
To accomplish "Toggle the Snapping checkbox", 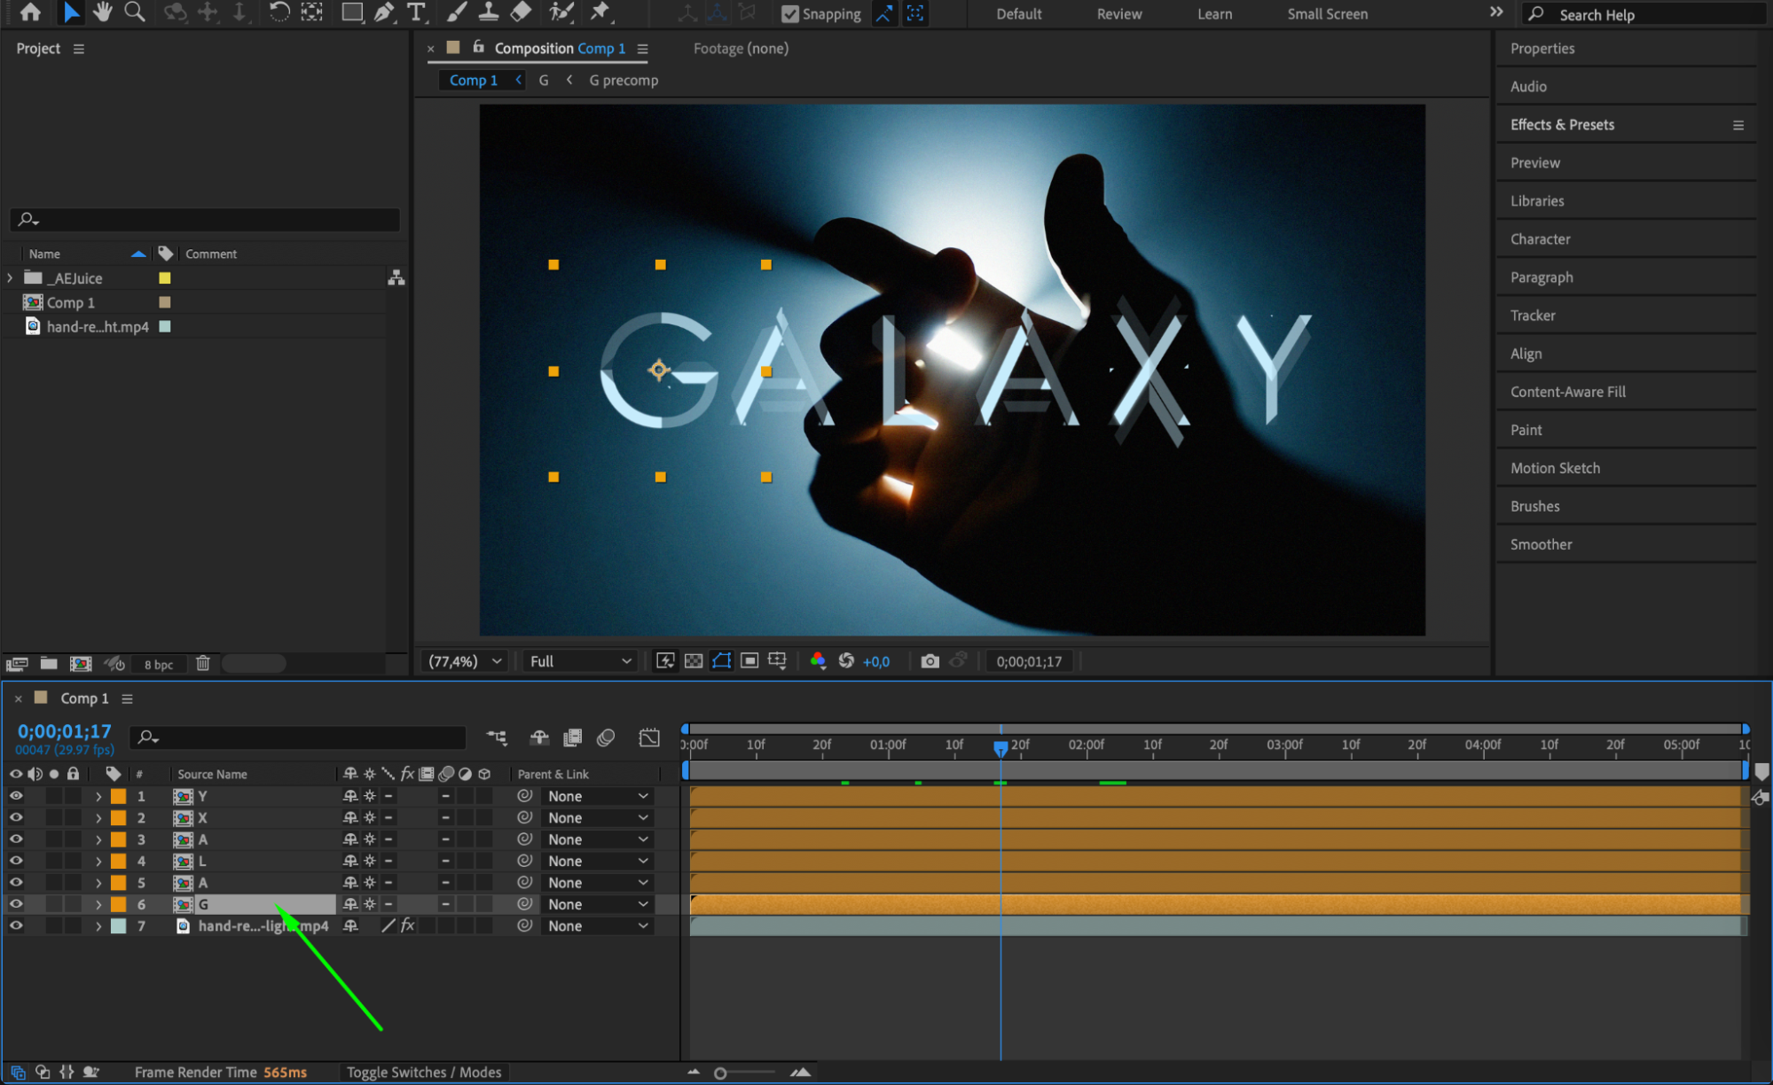I will [789, 13].
